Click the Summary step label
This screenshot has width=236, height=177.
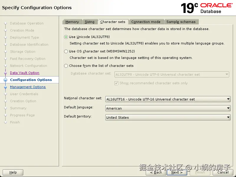coord(18,108)
